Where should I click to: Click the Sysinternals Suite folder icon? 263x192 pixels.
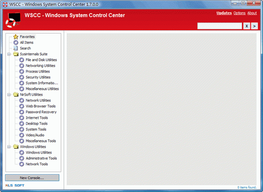click(x=16, y=54)
